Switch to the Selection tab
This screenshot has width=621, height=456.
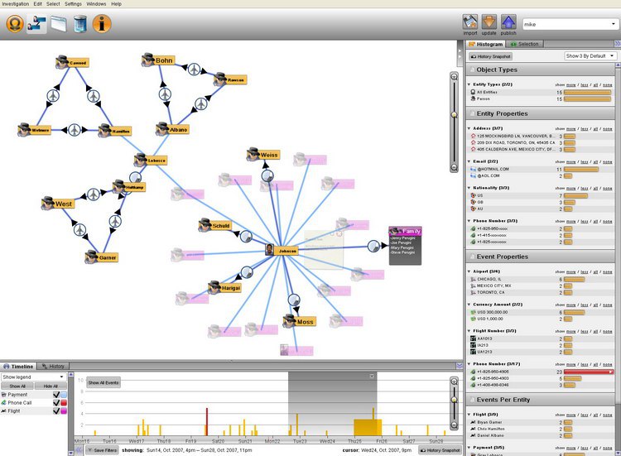pos(525,44)
